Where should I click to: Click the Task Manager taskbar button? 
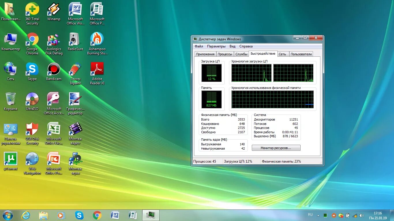(151, 215)
